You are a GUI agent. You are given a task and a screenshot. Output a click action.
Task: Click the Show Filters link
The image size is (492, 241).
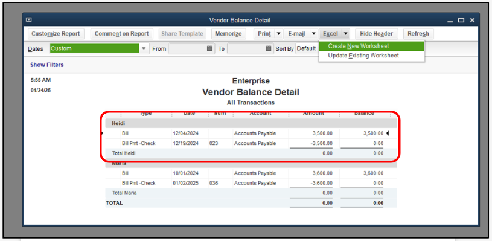point(46,65)
